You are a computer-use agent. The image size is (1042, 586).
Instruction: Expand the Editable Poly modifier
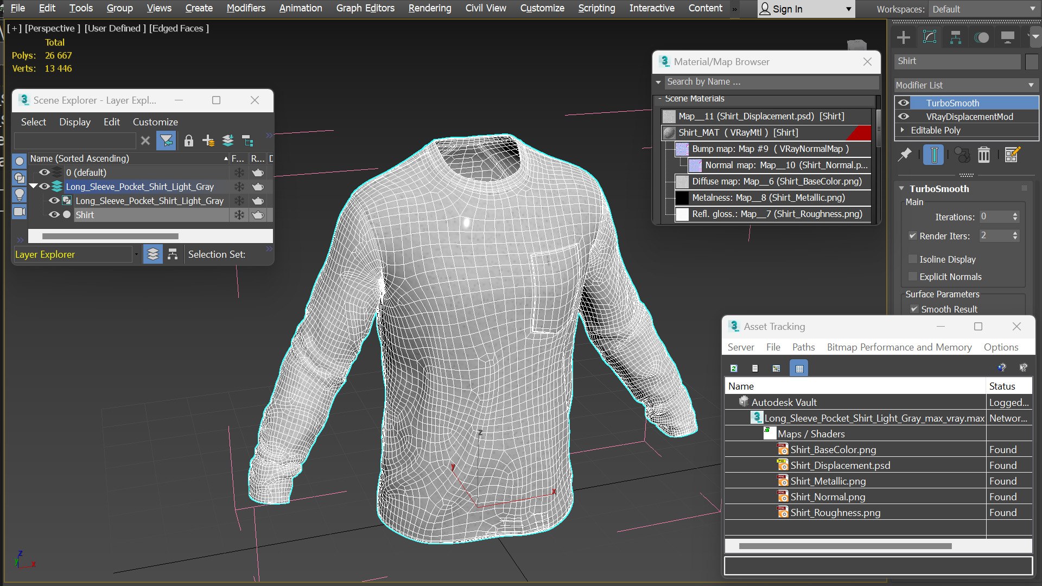[903, 130]
